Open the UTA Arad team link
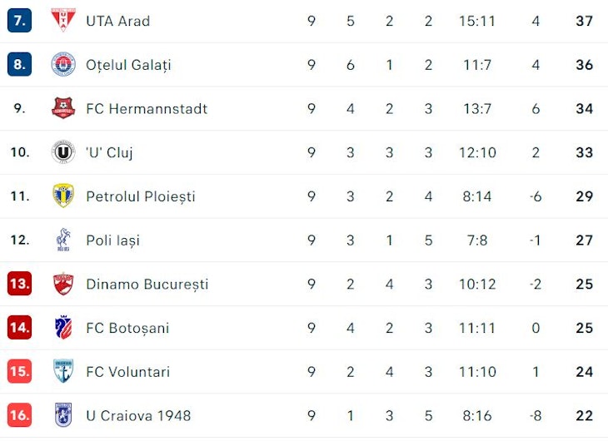This screenshot has width=608, height=441. coord(118,21)
